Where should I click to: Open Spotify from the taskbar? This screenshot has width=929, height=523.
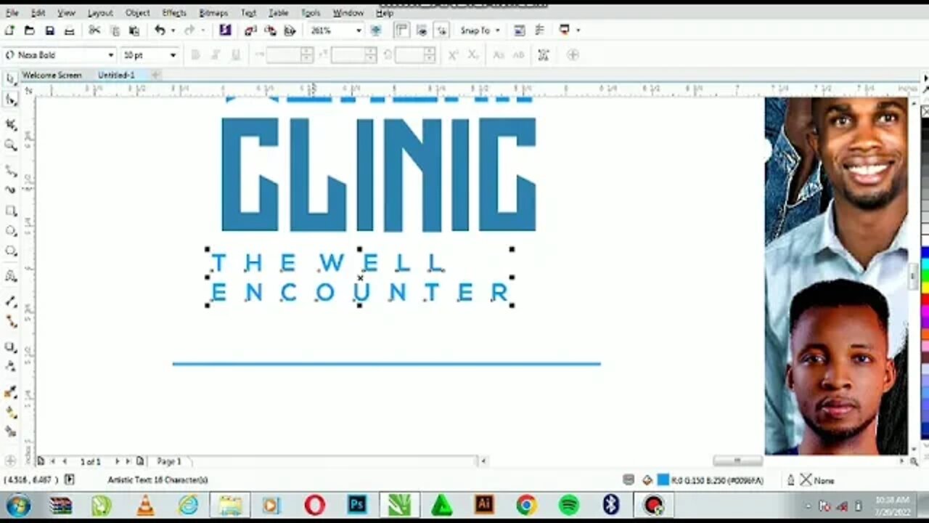click(568, 505)
